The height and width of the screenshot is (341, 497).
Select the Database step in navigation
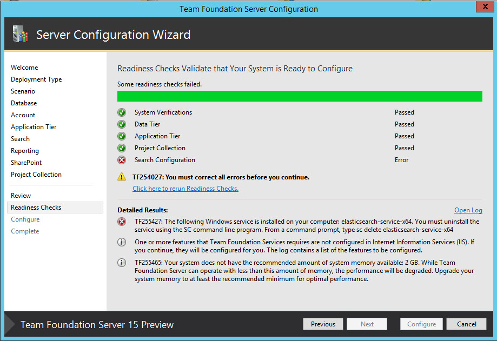point(24,103)
